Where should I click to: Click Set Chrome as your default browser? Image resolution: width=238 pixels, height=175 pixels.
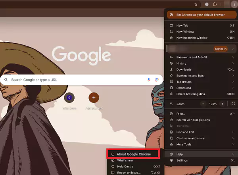pos(202,15)
